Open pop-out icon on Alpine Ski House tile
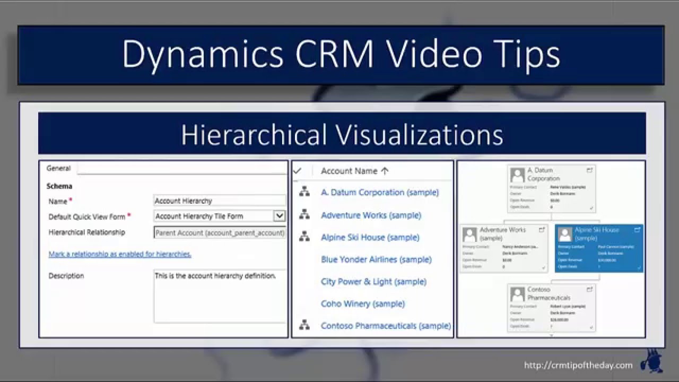This screenshot has width=679, height=382. coord(637,230)
